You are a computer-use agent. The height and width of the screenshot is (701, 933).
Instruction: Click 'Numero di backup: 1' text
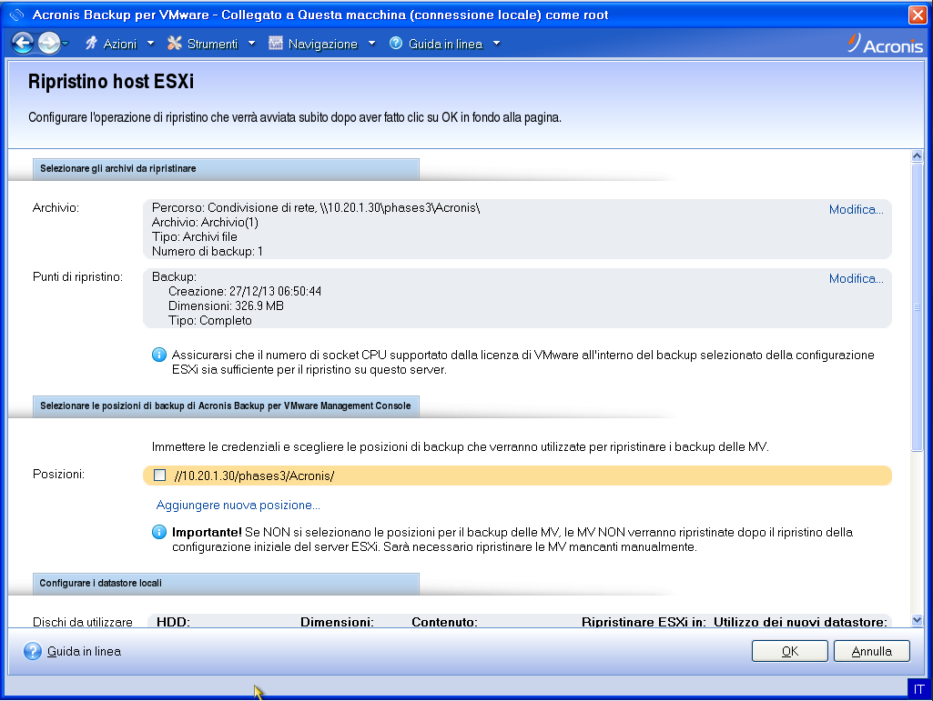coord(207,252)
